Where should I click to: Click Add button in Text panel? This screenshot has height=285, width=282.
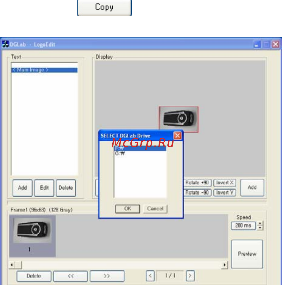22,188
